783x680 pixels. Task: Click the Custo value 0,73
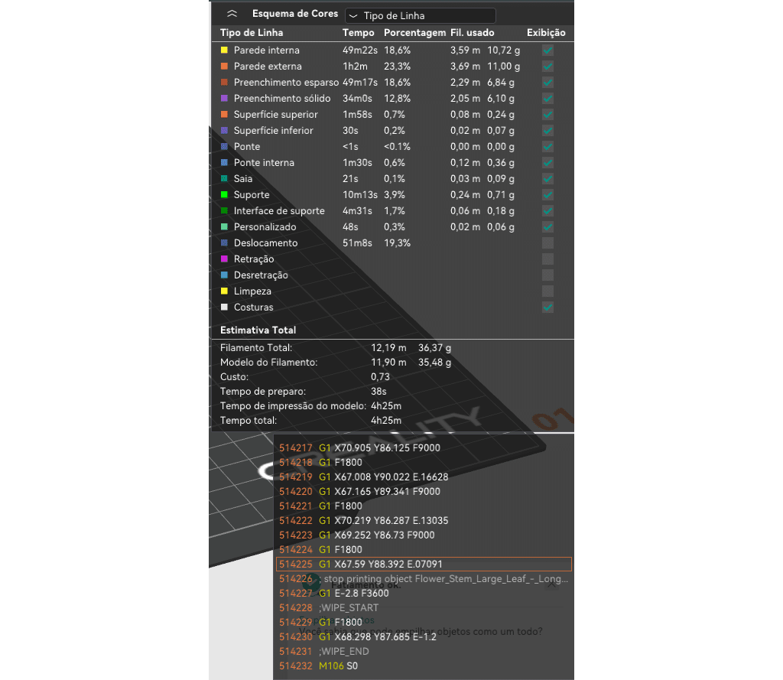click(381, 377)
